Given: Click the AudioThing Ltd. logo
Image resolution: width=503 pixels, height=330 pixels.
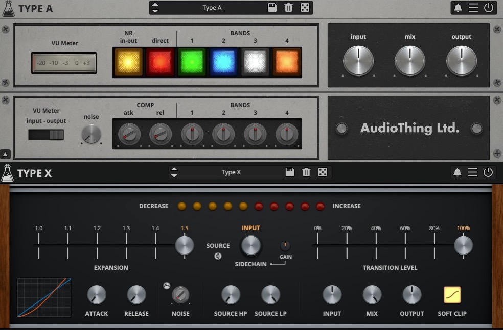Looking at the screenshot, I should click(409, 128).
